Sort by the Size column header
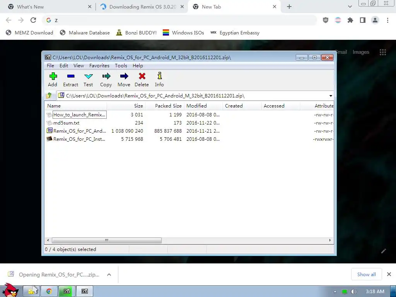 point(126,106)
